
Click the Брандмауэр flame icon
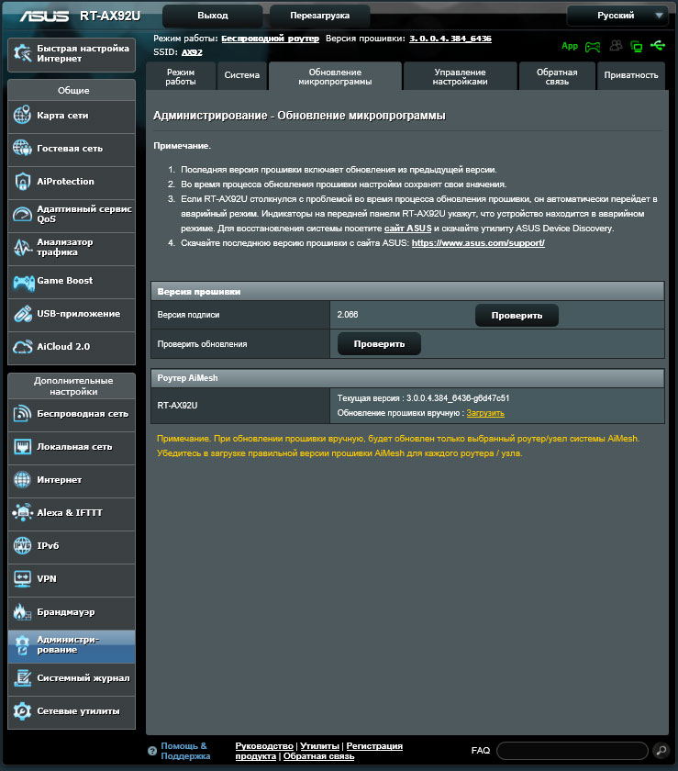(x=23, y=612)
